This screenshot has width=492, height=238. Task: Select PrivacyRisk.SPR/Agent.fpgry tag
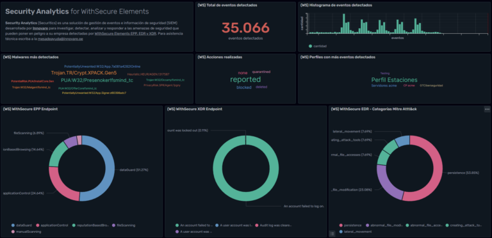point(162,85)
